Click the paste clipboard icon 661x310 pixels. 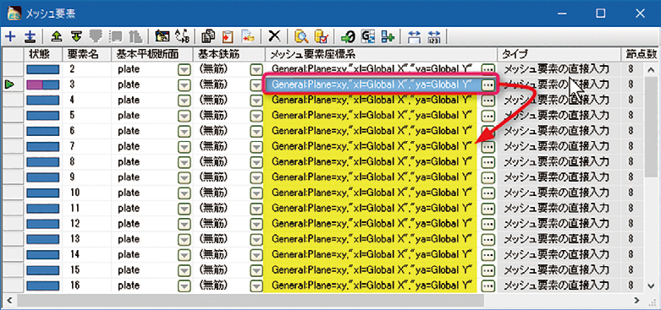pyautogui.click(x=228, y=36)
